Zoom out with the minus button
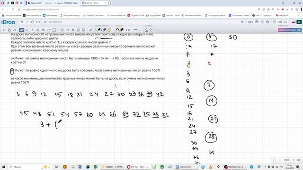Image resolution: width=303 pixels, height=170 pixels. point(280,160)
